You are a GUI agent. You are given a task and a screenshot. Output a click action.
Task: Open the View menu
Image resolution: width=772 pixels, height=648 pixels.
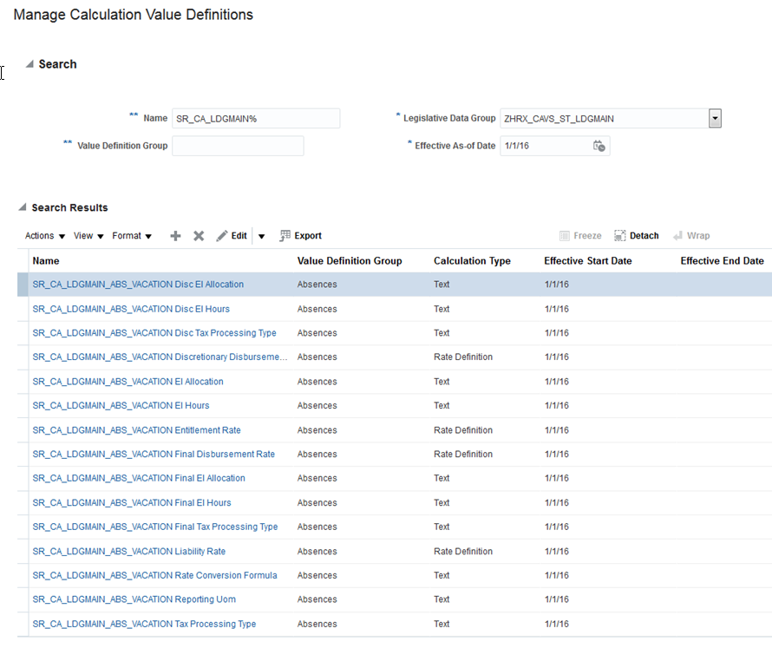click(x=86, y=235)
